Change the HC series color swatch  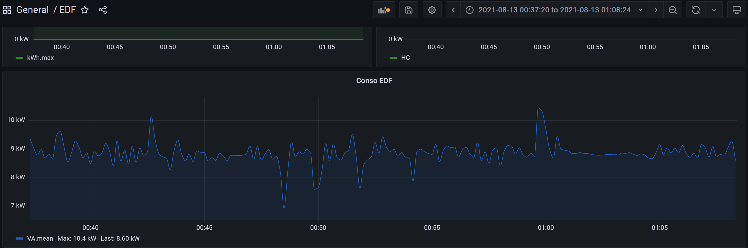pos(393,58)
